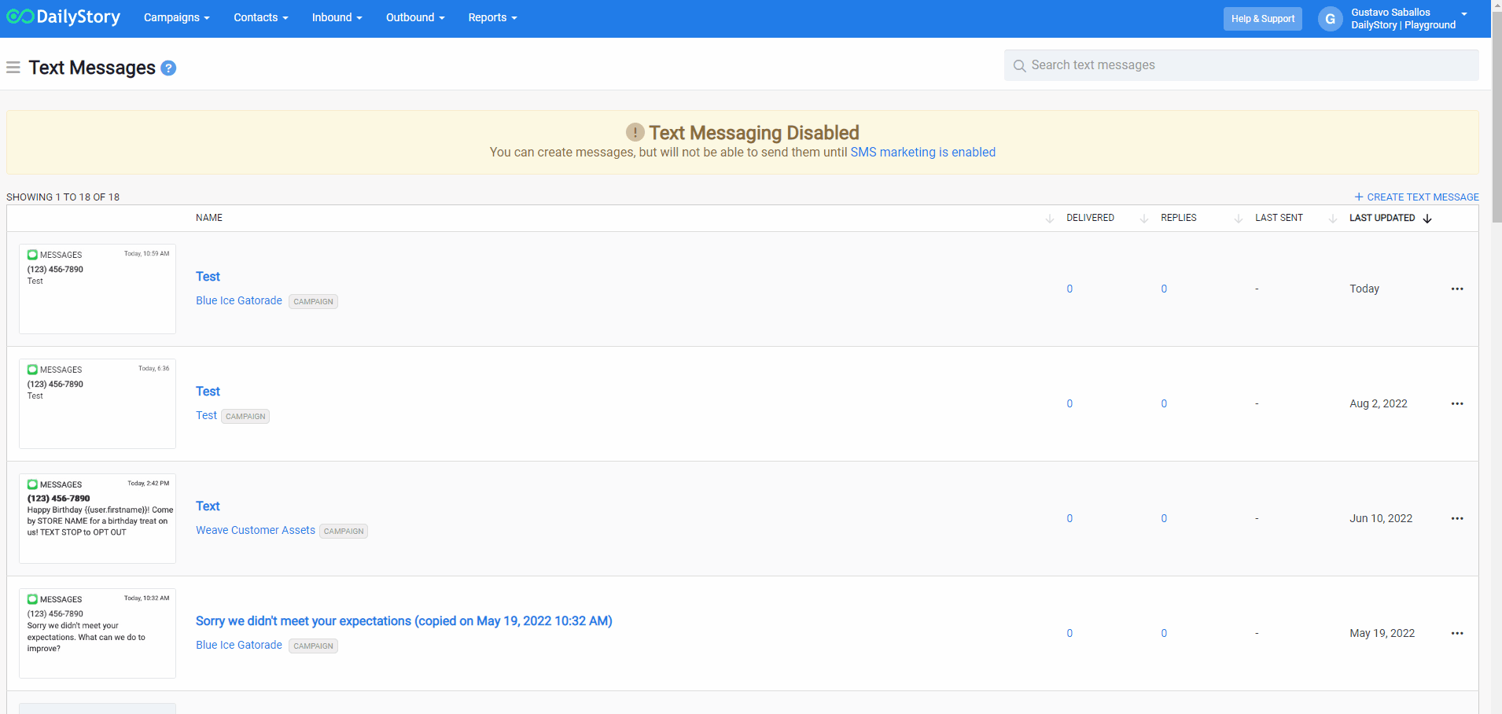Click delivered count for Jun 10, 2022 row
1502x714 pixels.
click(1069, 518)
